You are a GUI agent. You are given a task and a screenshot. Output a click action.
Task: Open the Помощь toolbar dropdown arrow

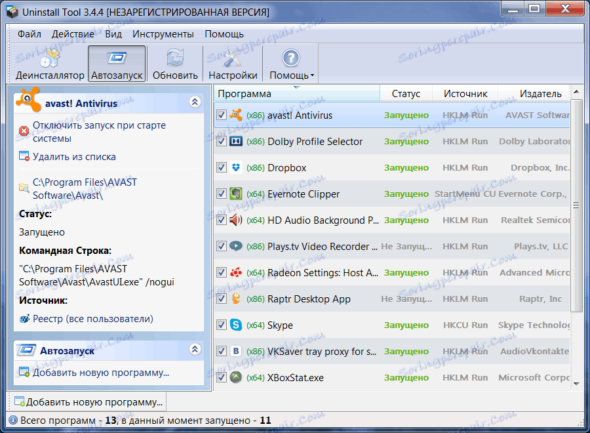[x=312, y=75]
